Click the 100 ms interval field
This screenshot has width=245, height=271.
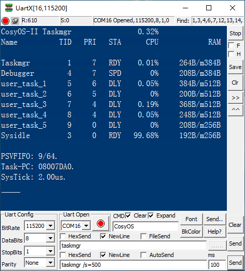coord(217,265)
